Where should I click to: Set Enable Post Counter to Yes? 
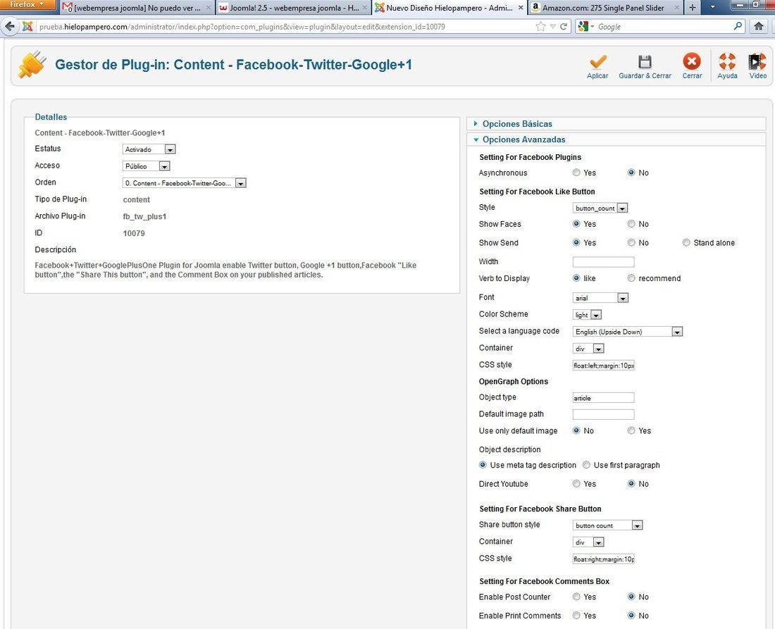pos(576,597)
